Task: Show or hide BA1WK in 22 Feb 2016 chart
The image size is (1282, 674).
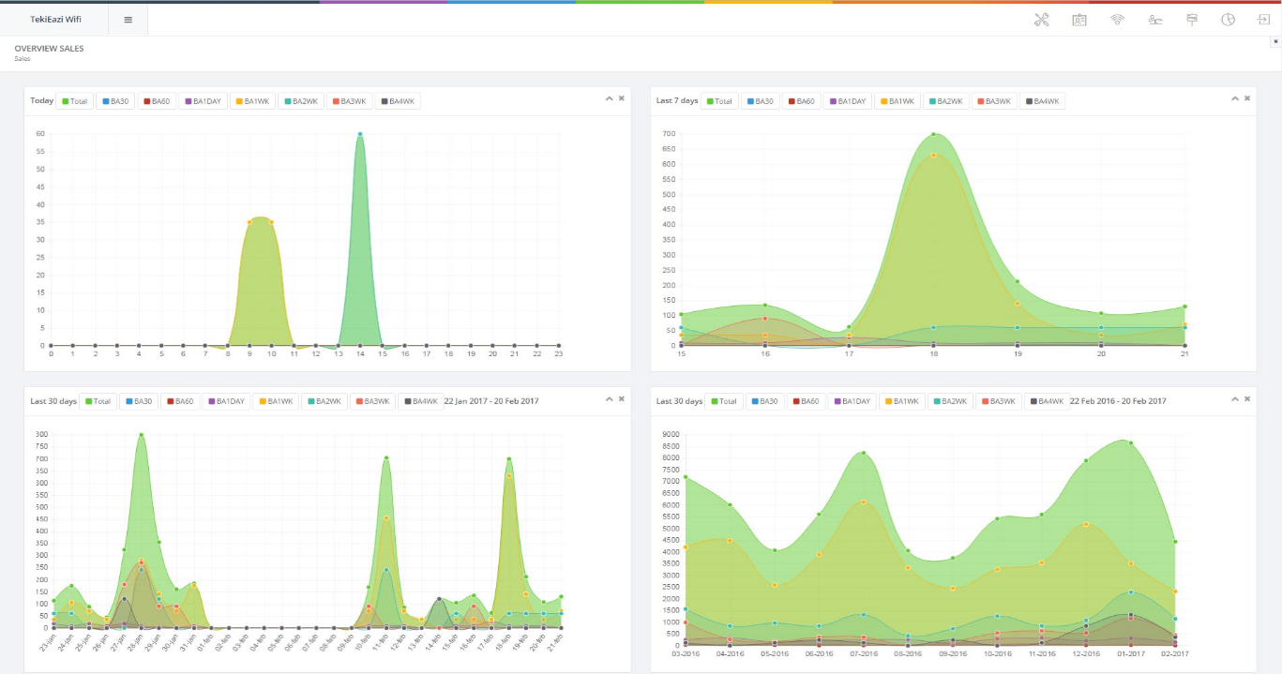Action: point(902,401)
